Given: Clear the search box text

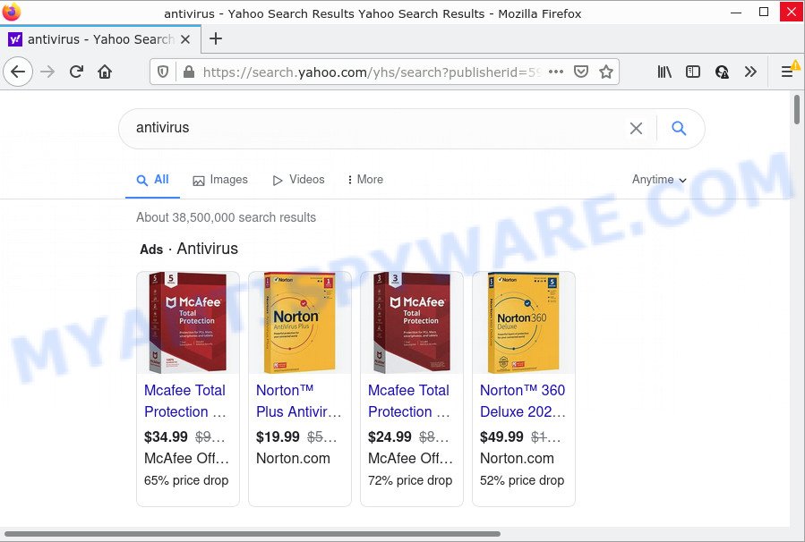Looking at the screenshot, I should point(636,128).
